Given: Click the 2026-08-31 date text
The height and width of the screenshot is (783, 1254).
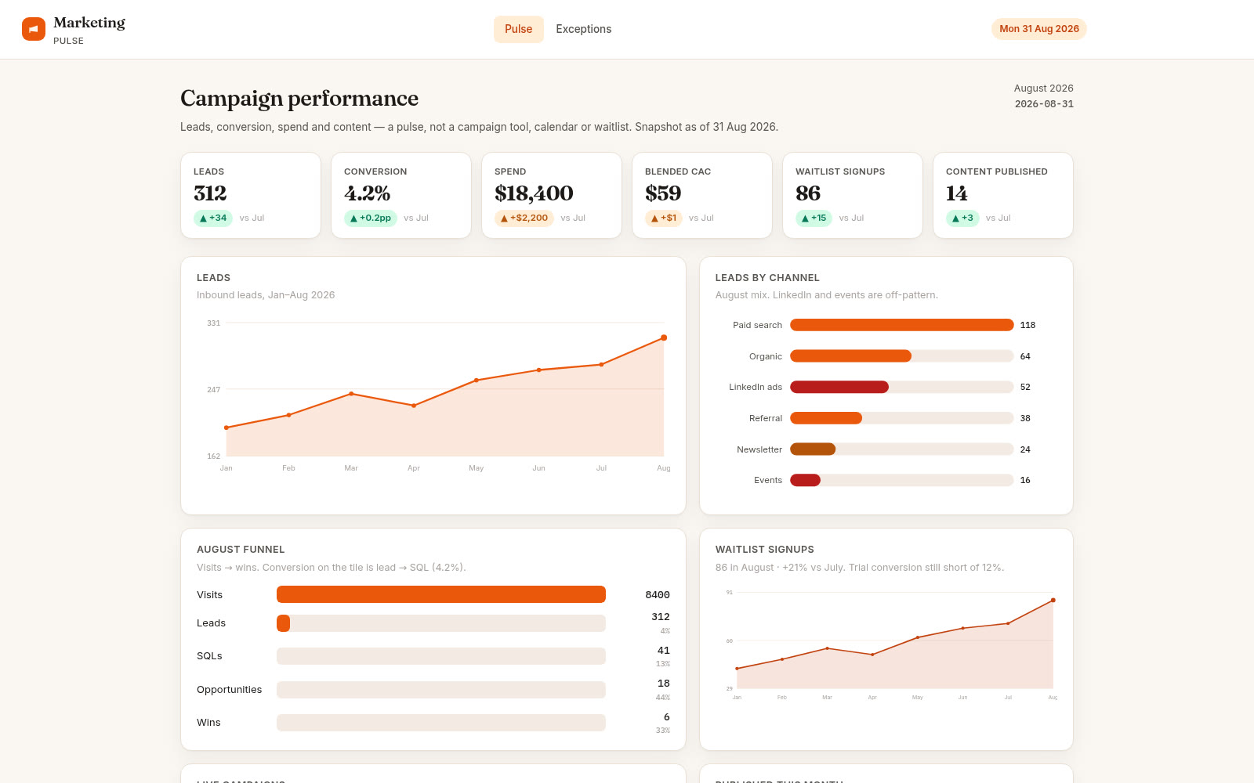Looking at the screenshot, I should 1044,104.
